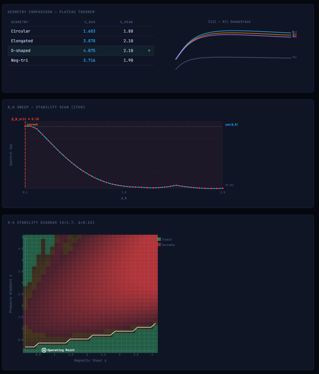Viewport: 319px width, 374px height.
Task: Click the first data point on the gap curve
Action: point(25,126)
